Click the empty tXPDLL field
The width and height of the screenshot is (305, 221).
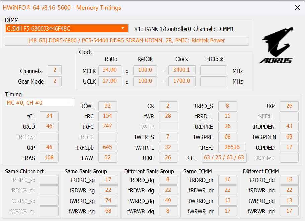coord(289,116)
